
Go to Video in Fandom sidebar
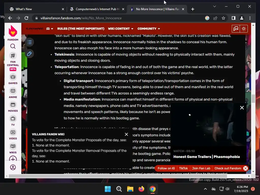pos(13,135)
